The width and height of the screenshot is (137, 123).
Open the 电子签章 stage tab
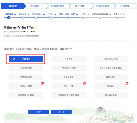click(x=80, y=6)
